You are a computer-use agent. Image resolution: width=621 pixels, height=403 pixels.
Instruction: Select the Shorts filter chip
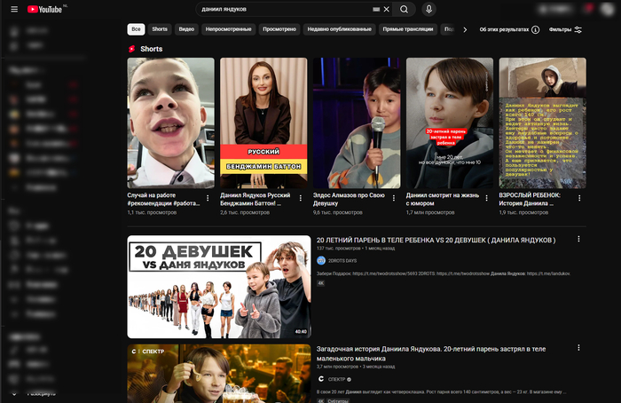[159, 29]
